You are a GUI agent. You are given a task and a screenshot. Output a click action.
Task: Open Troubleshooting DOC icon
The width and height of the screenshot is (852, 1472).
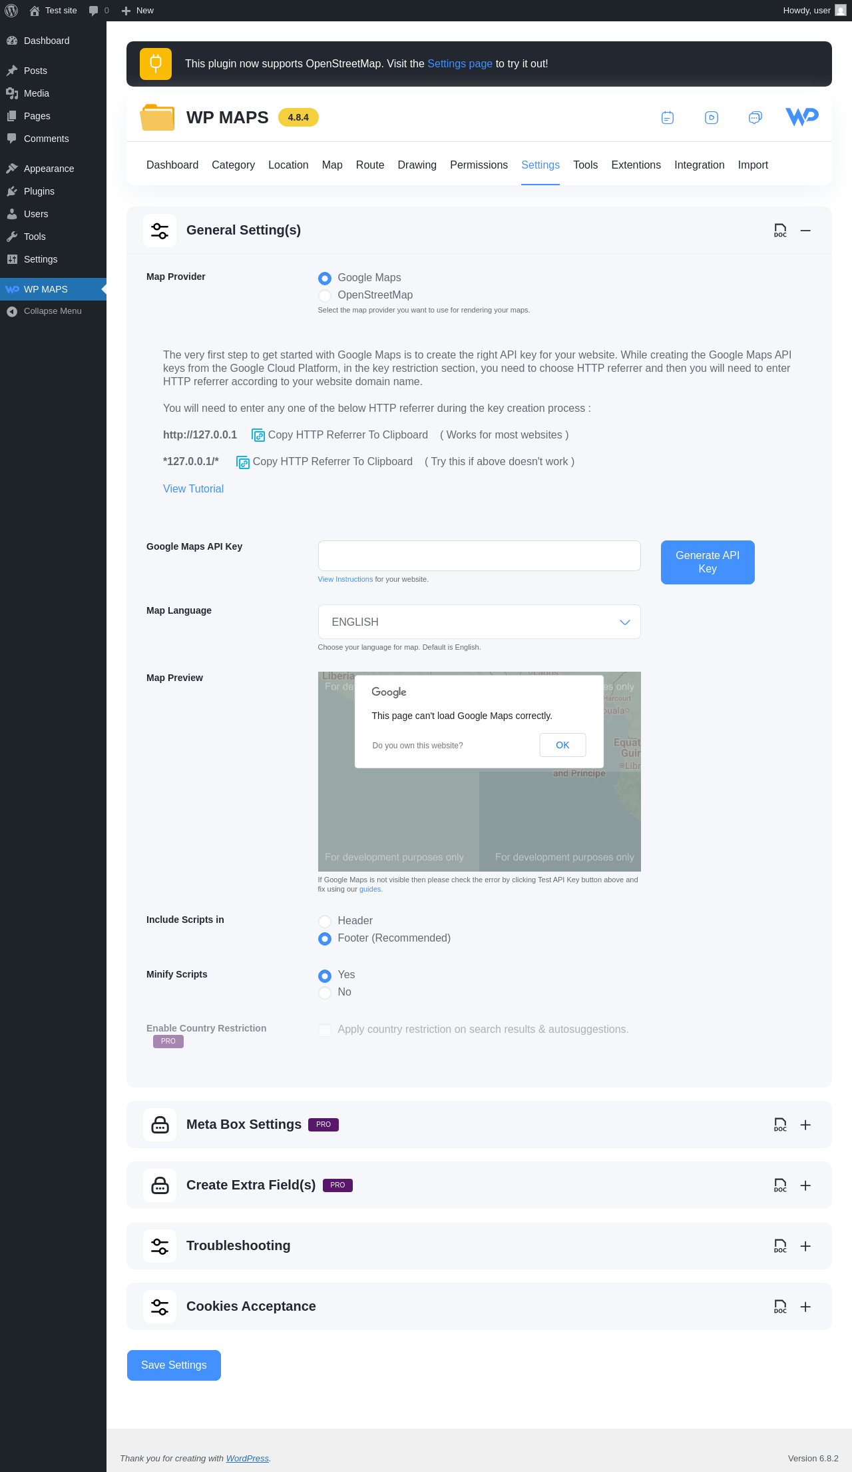[x=780, y=1246]
